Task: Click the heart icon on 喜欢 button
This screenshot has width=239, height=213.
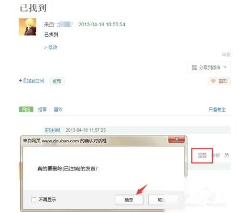Action: pos(213,81)
